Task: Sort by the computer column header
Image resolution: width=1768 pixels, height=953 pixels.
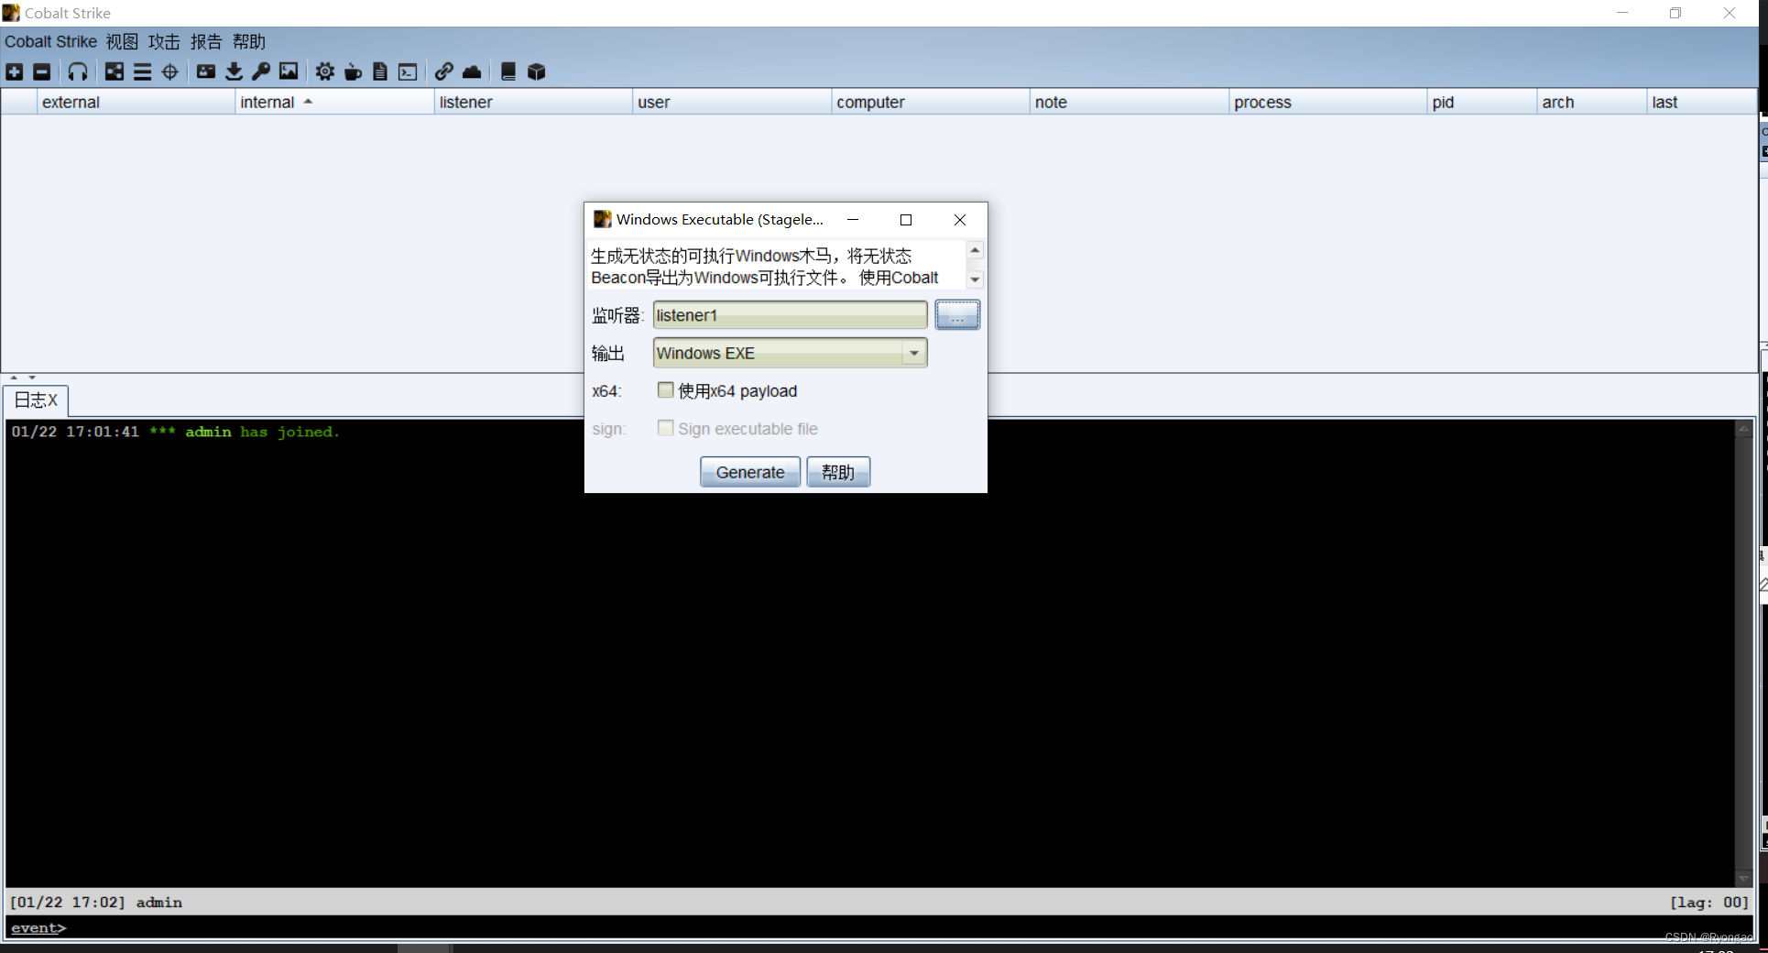Action: (x=931, y=102)
